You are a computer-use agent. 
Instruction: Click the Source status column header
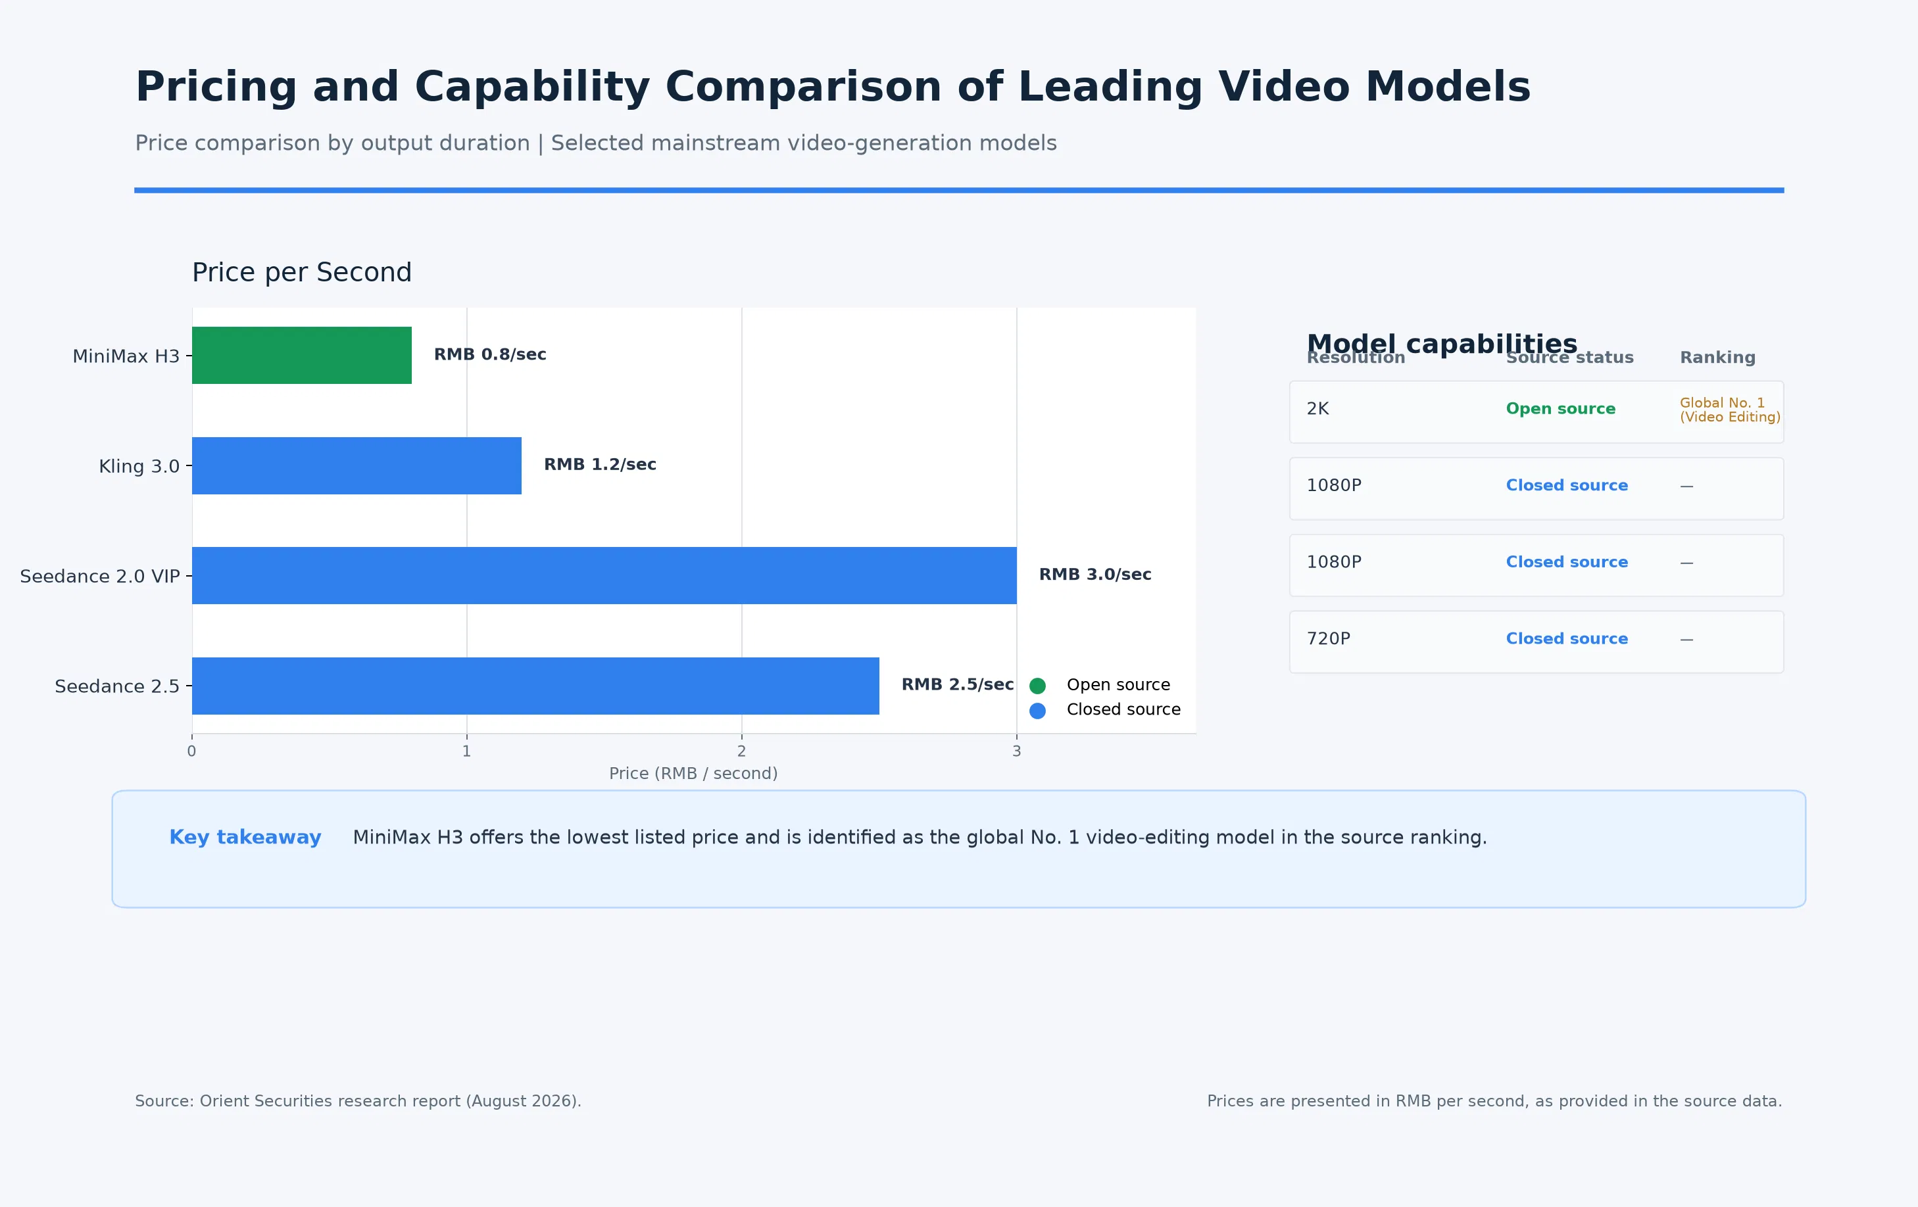1569,358
